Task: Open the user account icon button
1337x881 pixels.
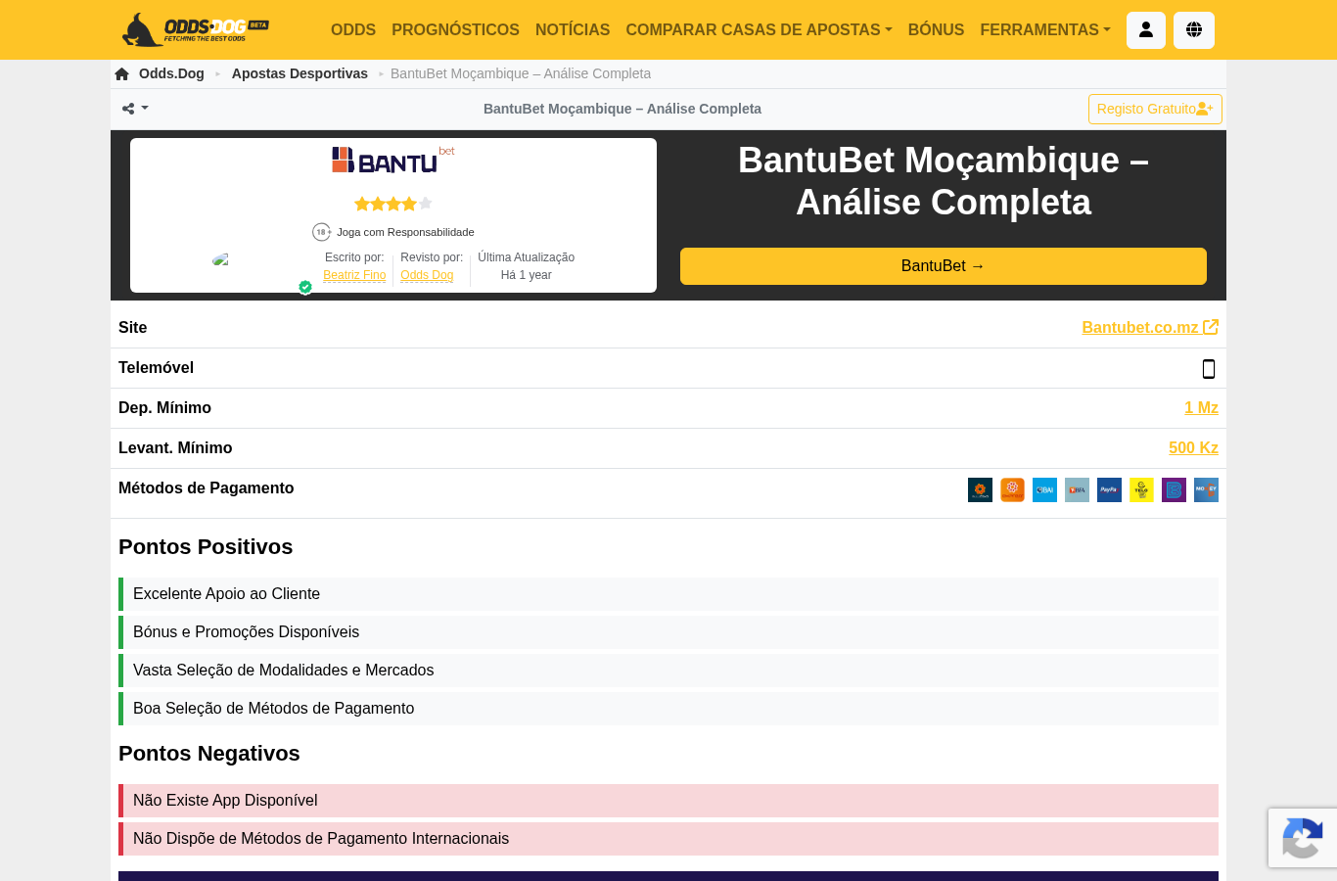Action: coord(1146,30)
